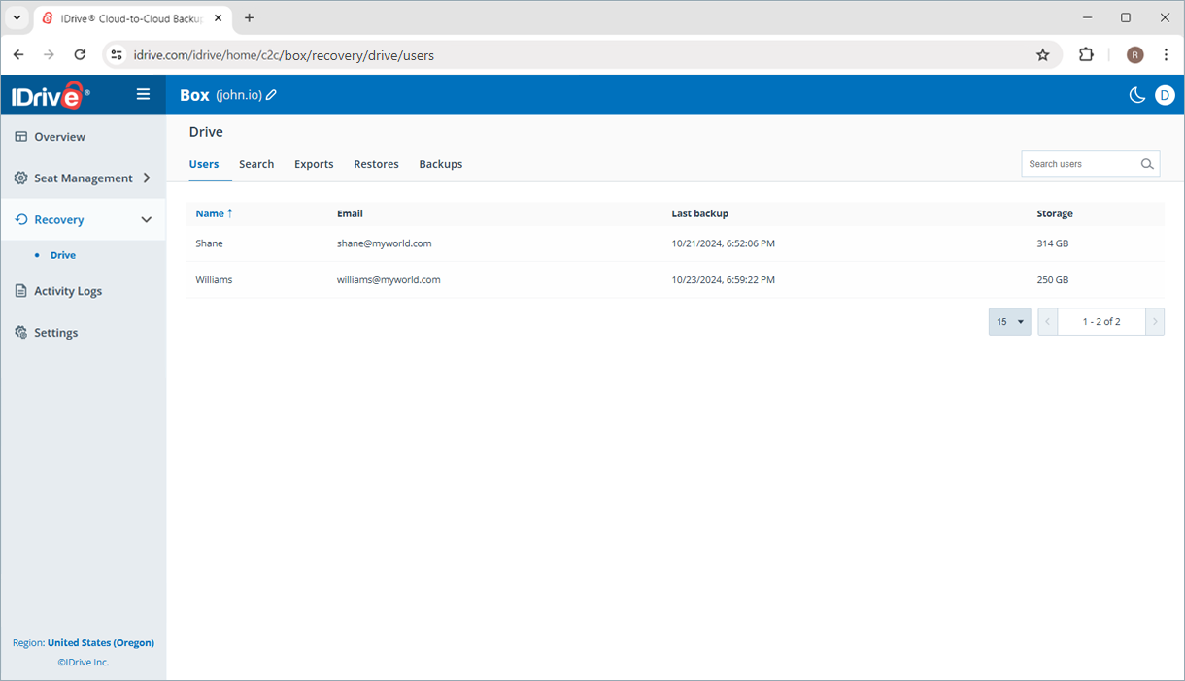Click the 314 GB storage value

coord(1052,243)
